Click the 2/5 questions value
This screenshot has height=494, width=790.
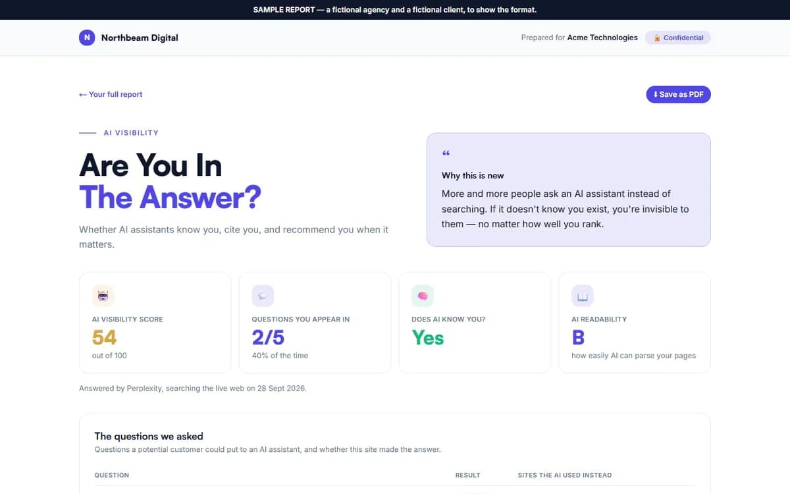click(x=268, y=337)
